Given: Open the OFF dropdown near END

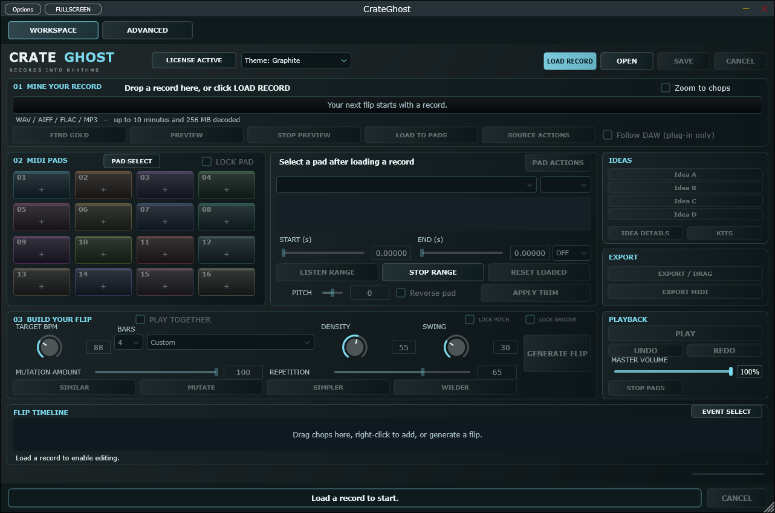Looking at the screenshot, I should point(572,253).
